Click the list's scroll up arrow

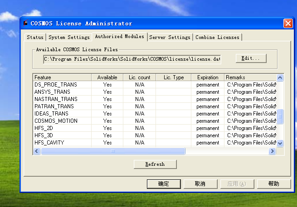pyautogui.click(x=280, y=77)
